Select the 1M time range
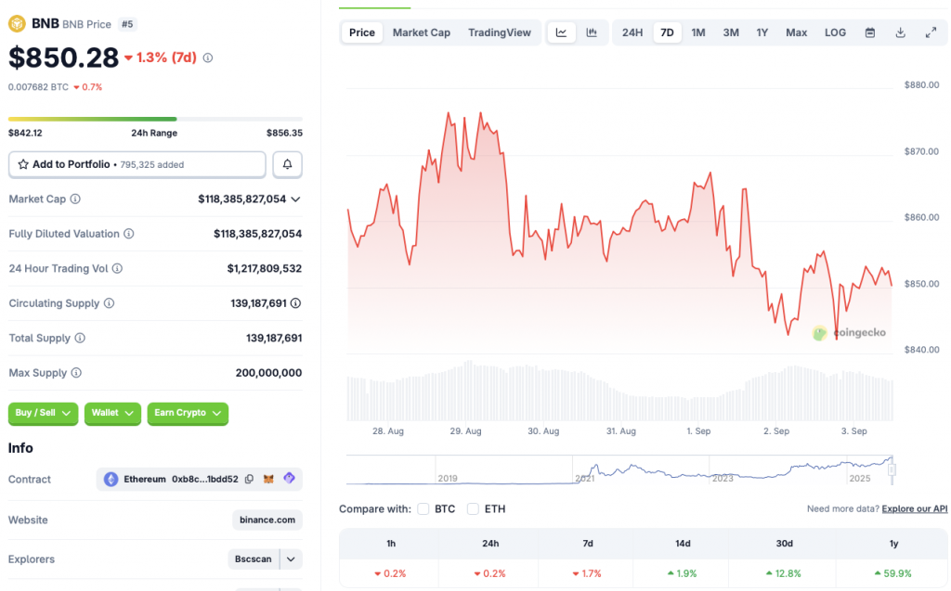The image size is (951, 591). 698,32
